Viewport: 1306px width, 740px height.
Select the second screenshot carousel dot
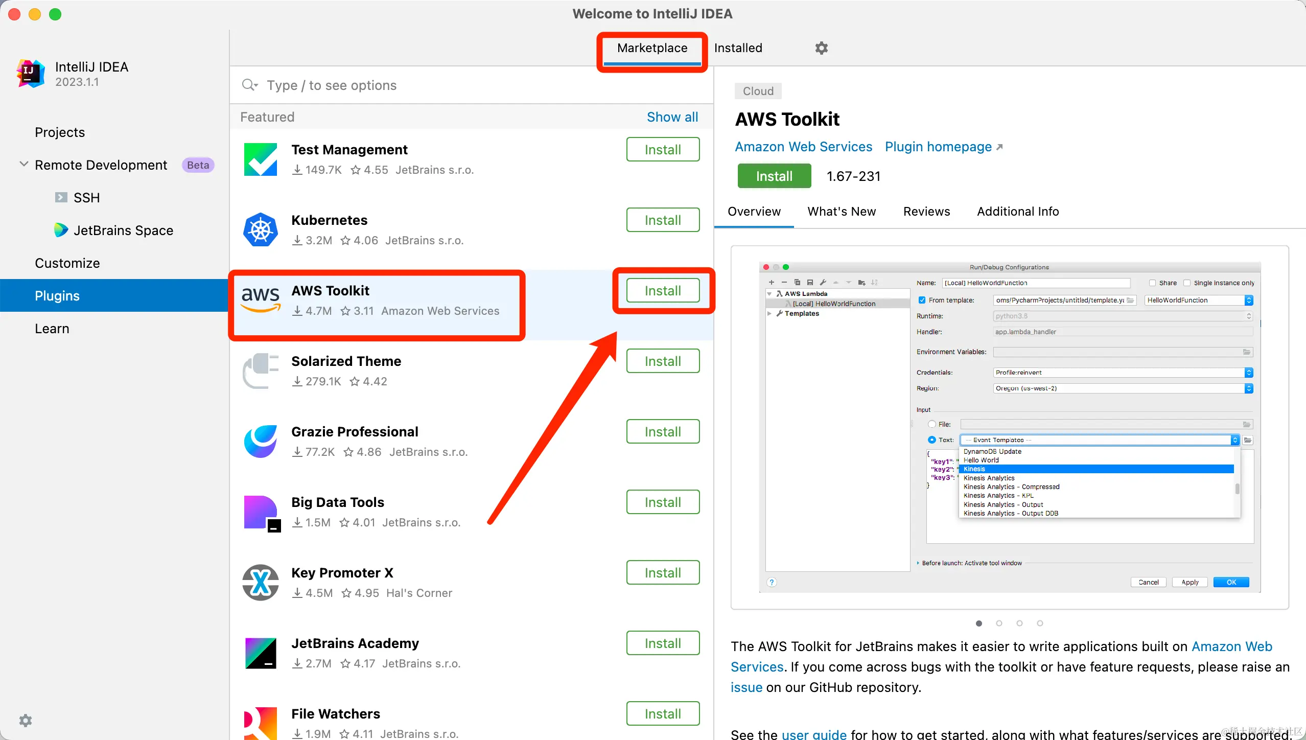[x=999, y=623]
